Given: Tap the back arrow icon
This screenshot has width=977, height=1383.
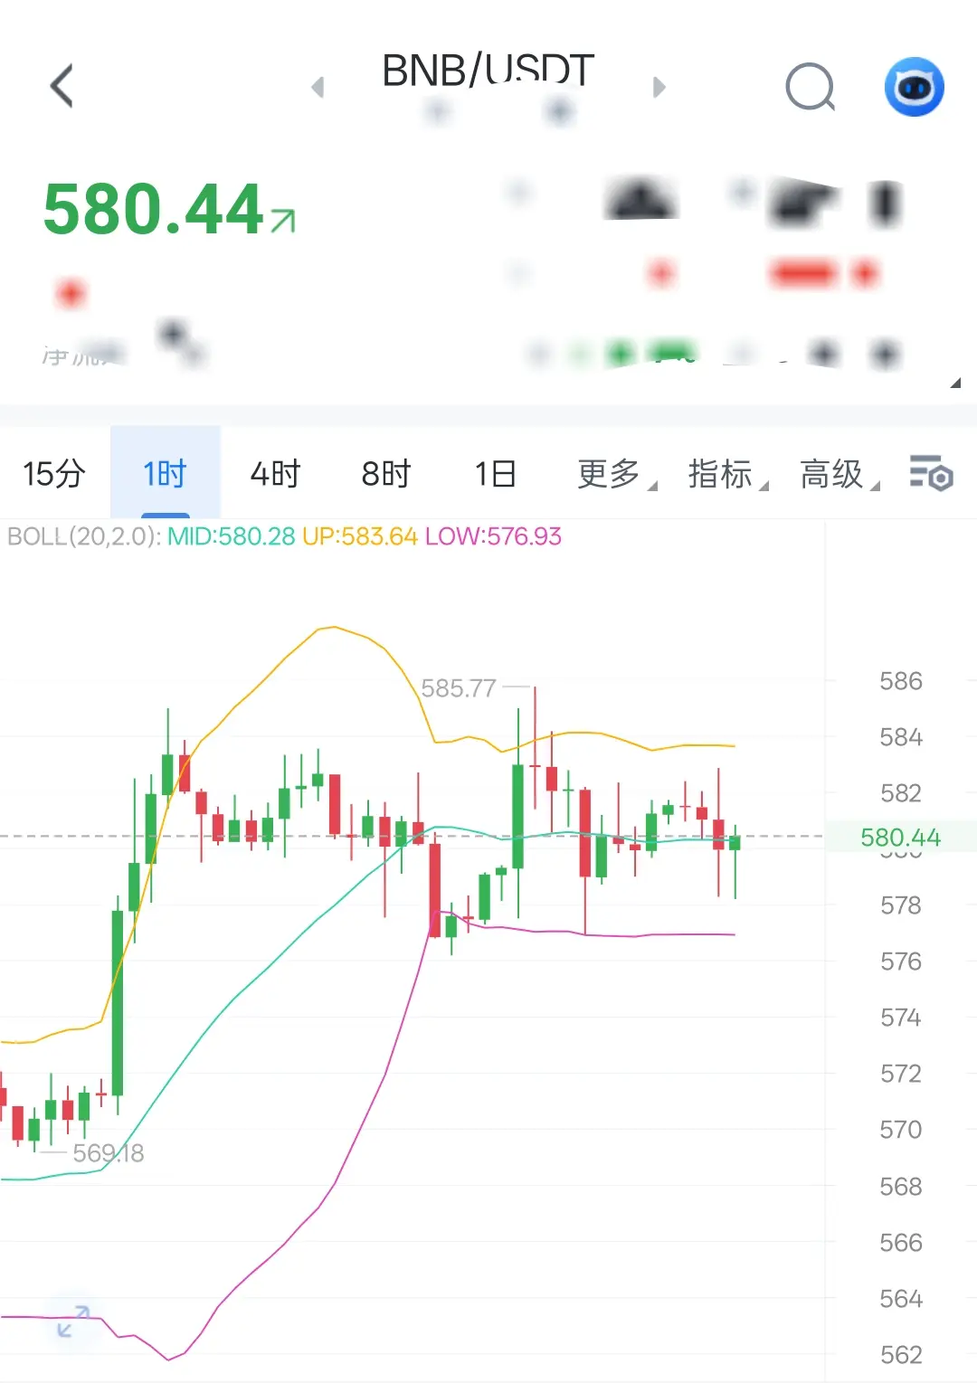Looking at the screenshot, I should [x=62, y=87].
